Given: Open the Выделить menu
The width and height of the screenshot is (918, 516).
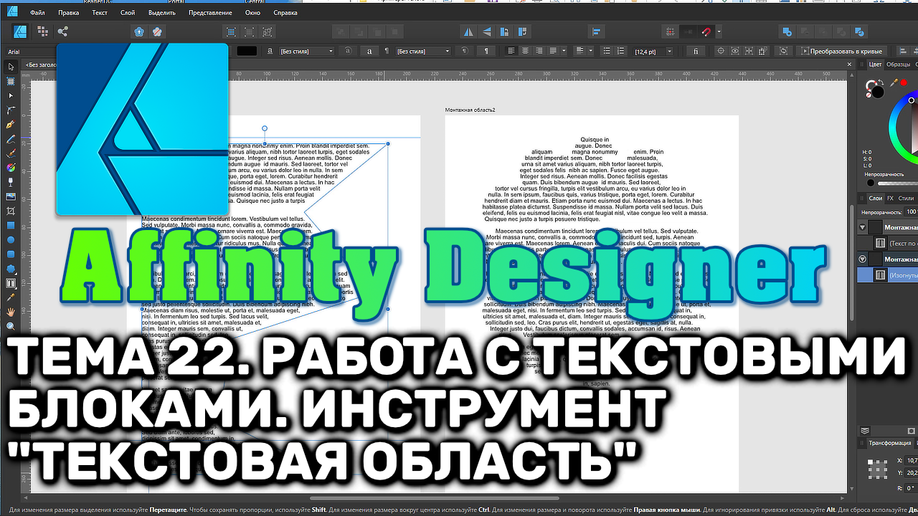Looking at the screenshot, I should tap(161, 13).
